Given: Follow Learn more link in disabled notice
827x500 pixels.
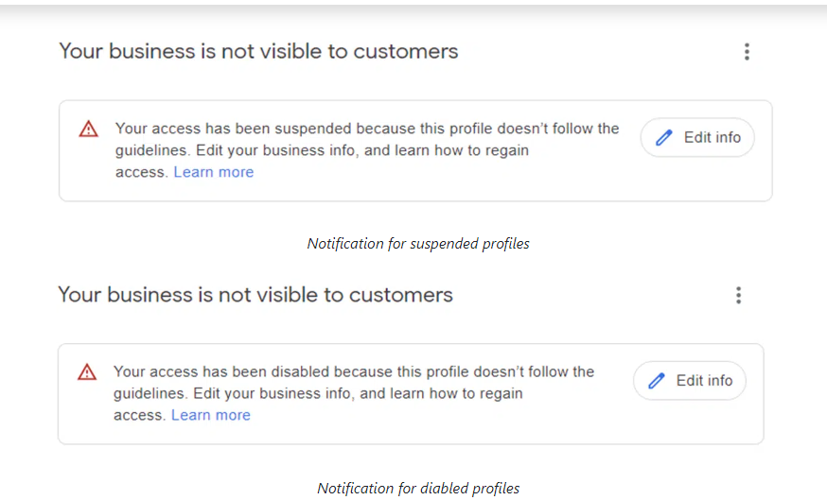Looking at the screenshot, I should pos(211,415).
